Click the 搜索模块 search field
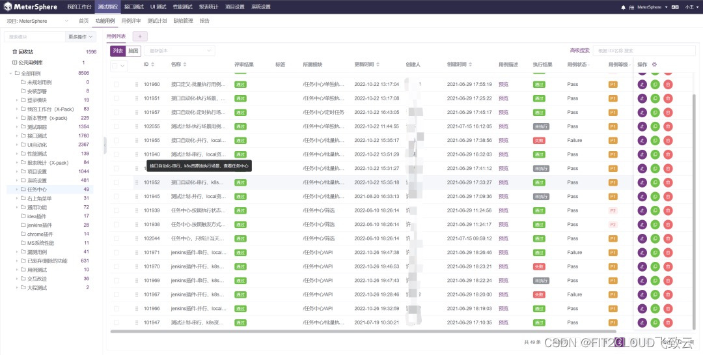 (x=35, y=36)
